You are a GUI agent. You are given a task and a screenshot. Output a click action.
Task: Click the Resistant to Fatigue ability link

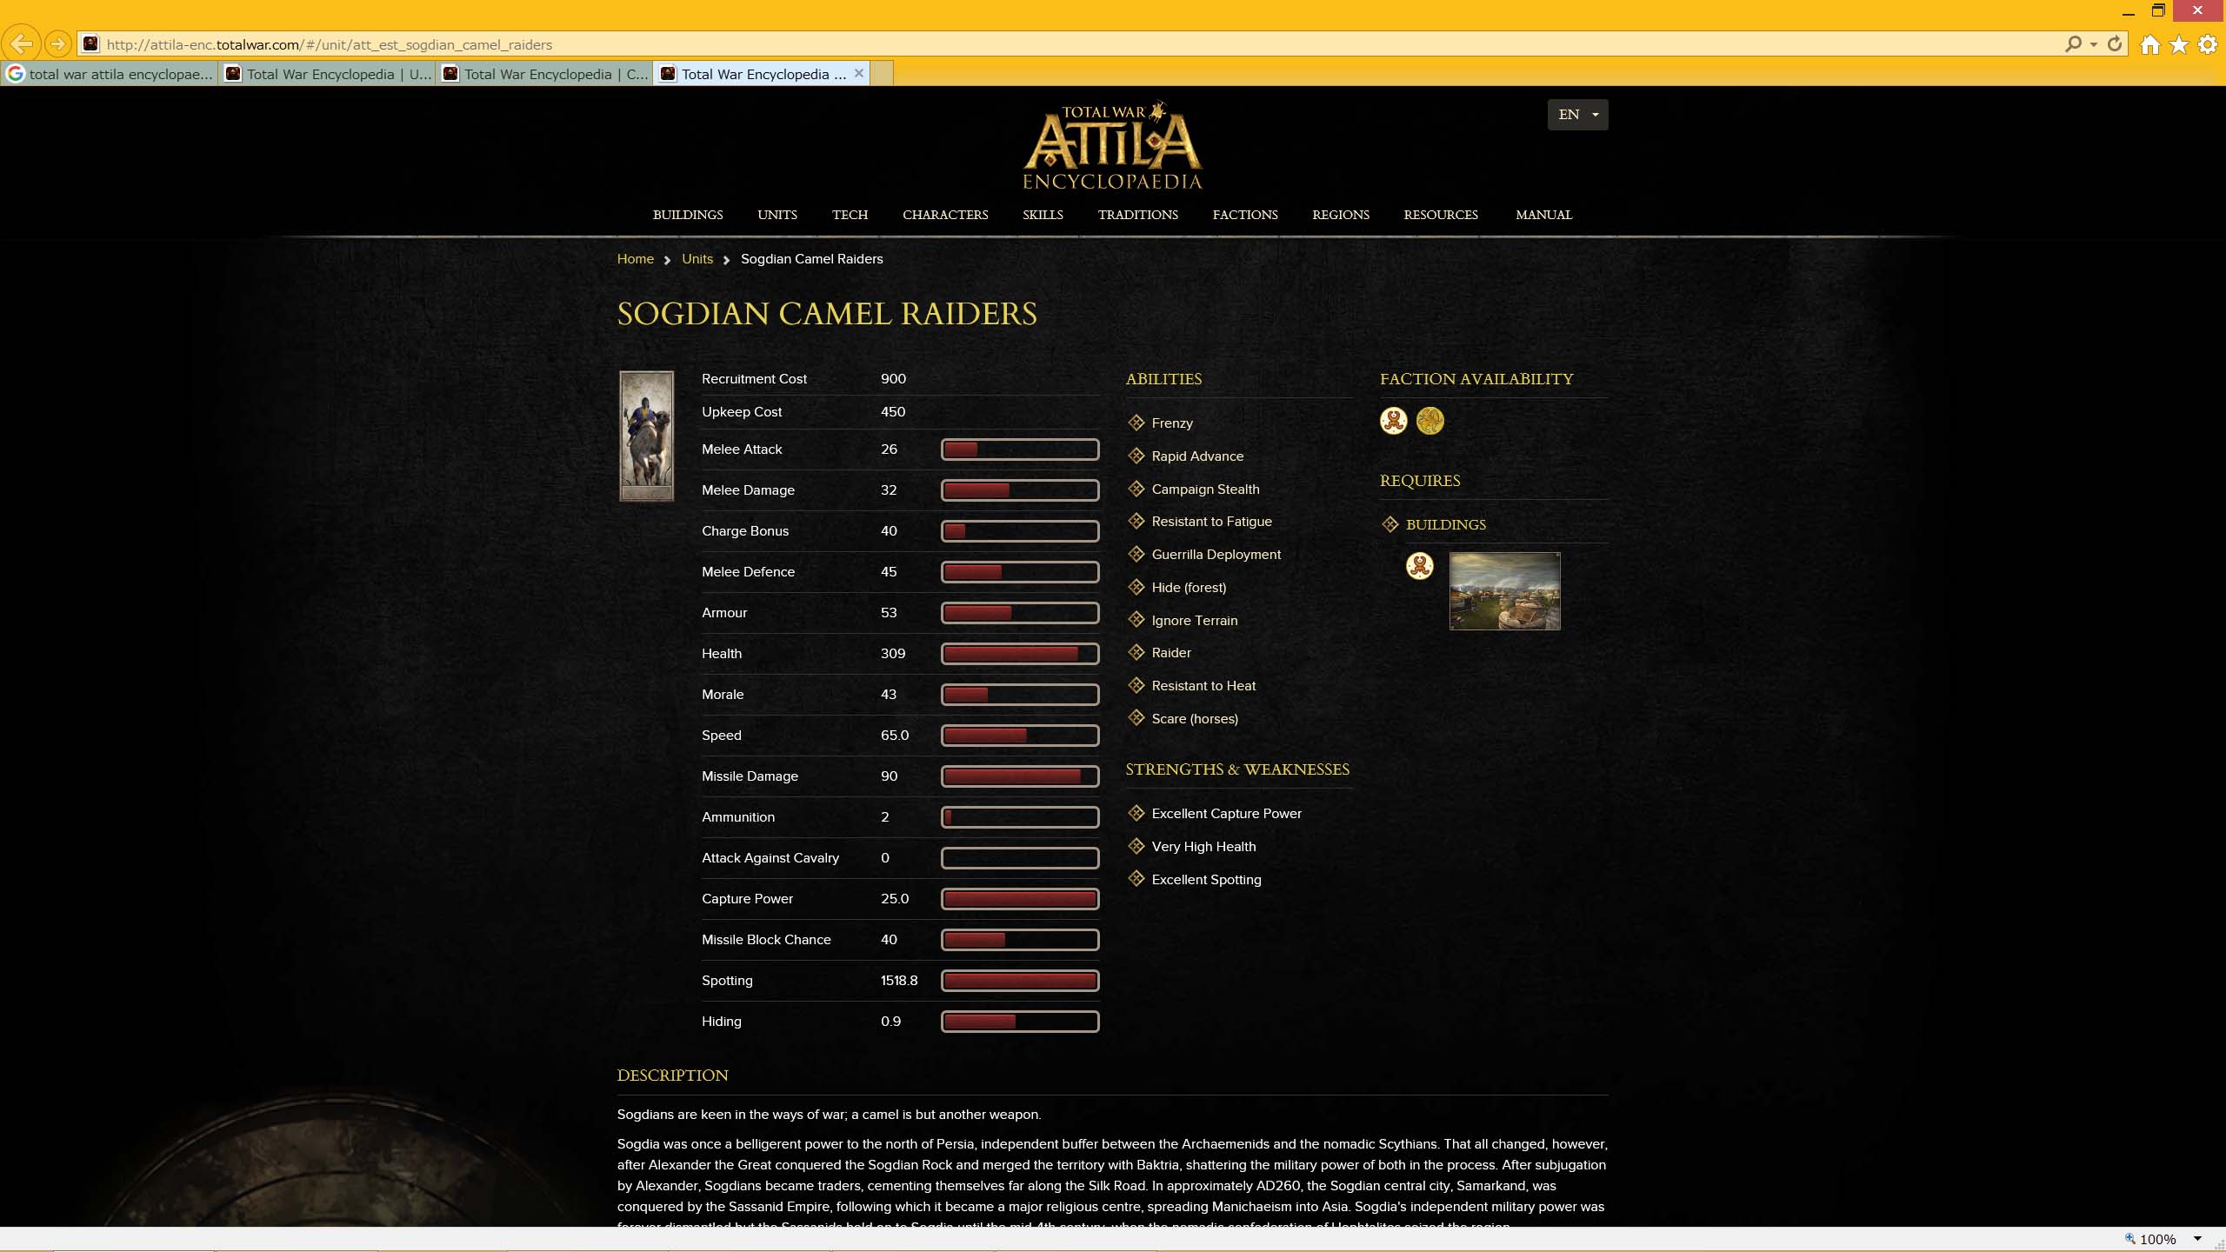pos(1211,521)
